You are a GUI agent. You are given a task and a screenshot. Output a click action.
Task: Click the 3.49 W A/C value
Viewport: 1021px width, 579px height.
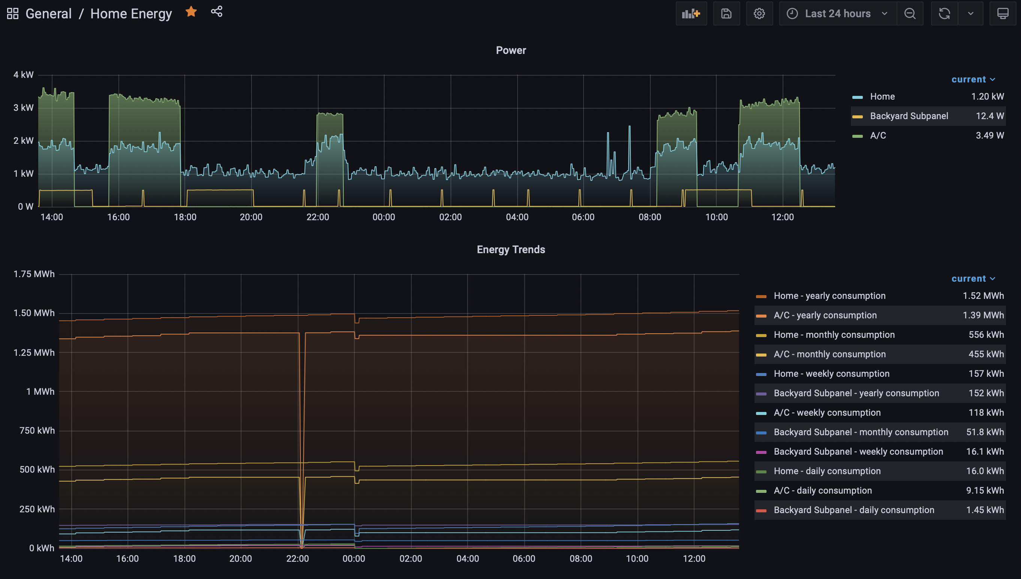coord(990,136)
